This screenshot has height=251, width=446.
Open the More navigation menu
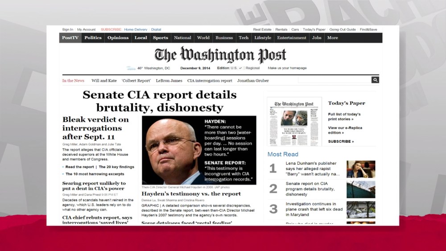coord(333,38)
